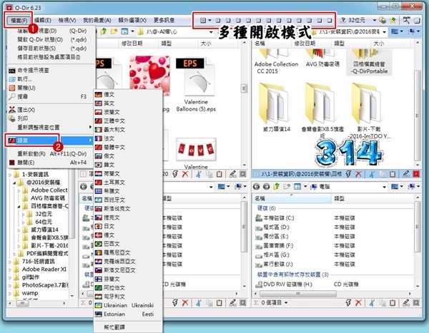Click the copy icon in top-right pane bar
This screenshot has height=333, width=429.
[383, 174]
